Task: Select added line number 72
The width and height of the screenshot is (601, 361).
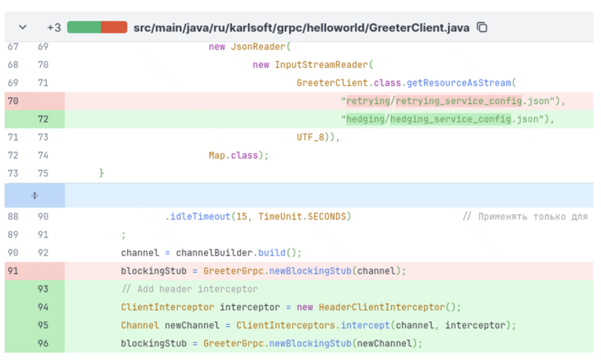Action: 43,119
